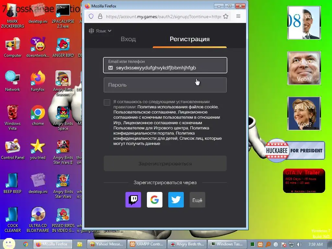Tick the agreement checkbox
This screenshot has height=249, width=332.
[x=107, y=102]
